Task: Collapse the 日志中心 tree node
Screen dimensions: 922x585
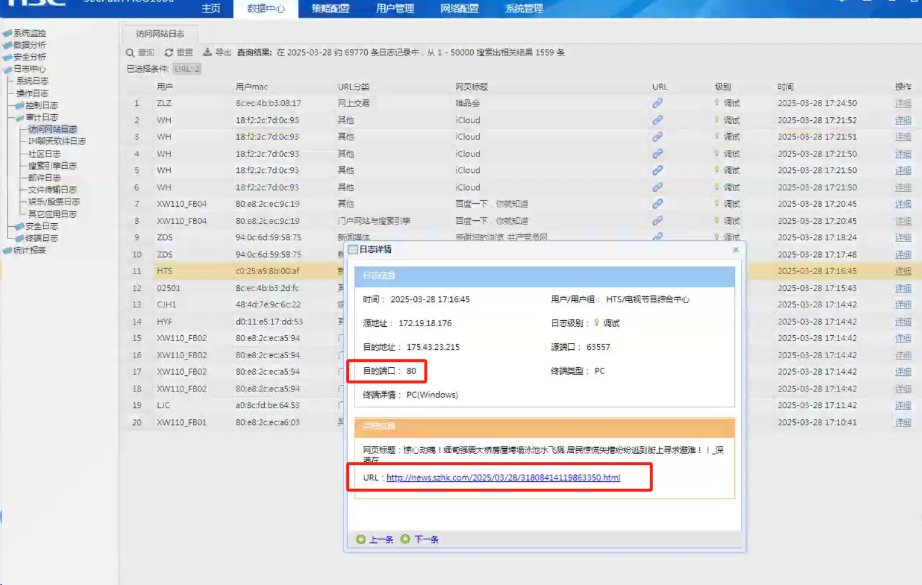Action: [x=7, y=69]
